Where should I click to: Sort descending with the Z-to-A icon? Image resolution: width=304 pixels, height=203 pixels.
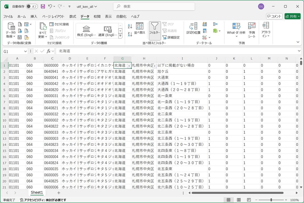pos(130,34)
